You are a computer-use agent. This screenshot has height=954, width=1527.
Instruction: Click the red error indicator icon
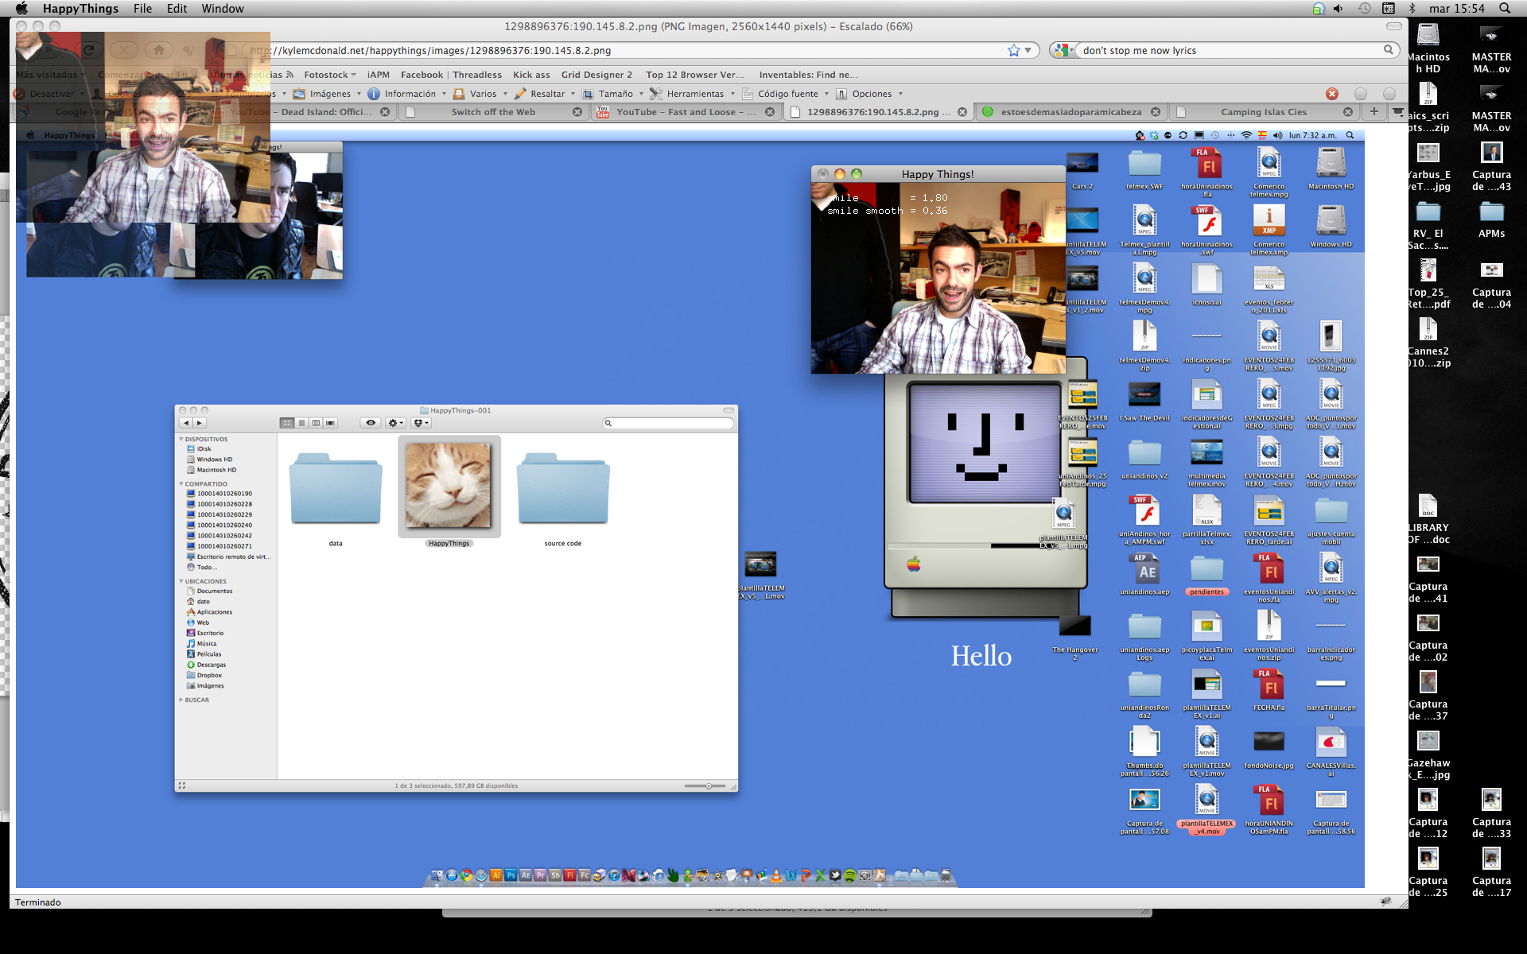pyautogui.click(x=1332, y=94)
